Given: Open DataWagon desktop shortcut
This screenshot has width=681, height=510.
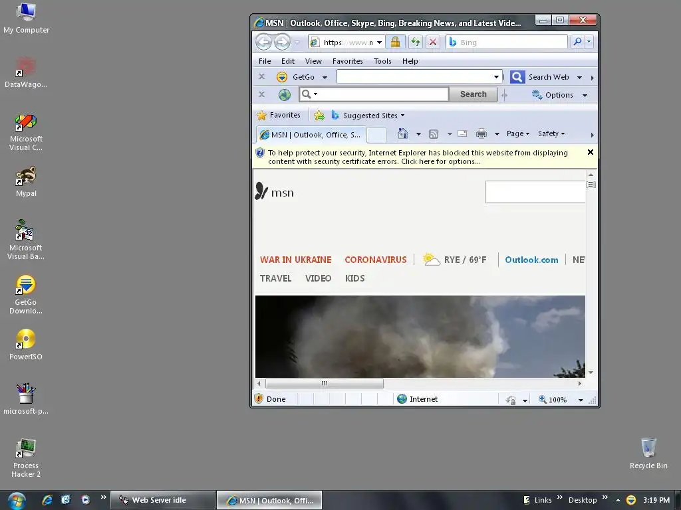Looking at the screenshot, I should pos(26,72).
